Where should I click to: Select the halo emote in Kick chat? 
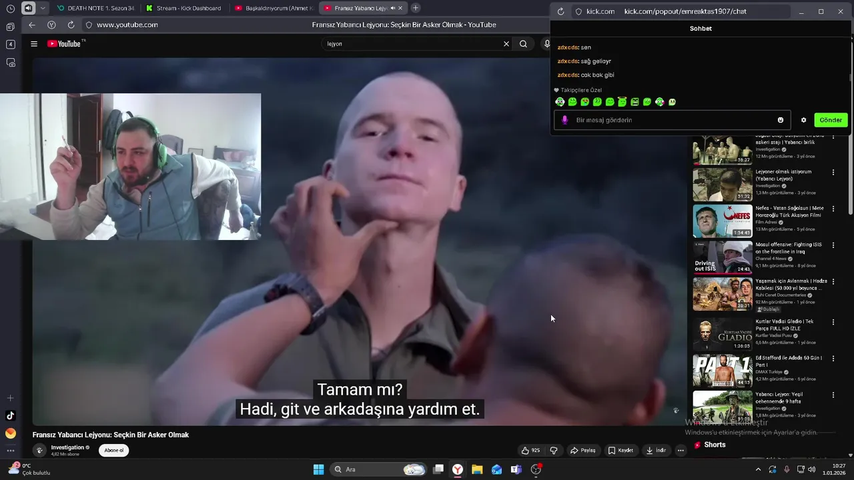(x=622, y=102)
